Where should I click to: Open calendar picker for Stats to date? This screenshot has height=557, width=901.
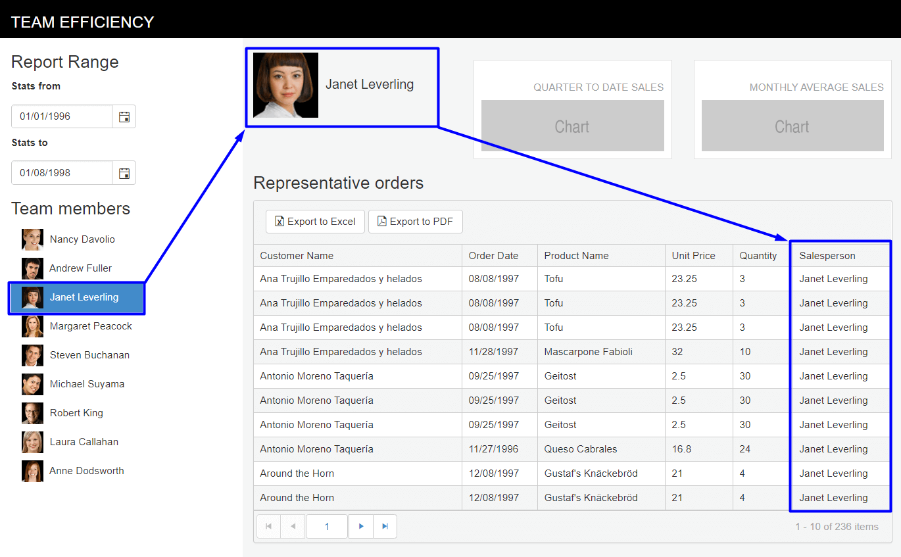[x=124, y=173]
